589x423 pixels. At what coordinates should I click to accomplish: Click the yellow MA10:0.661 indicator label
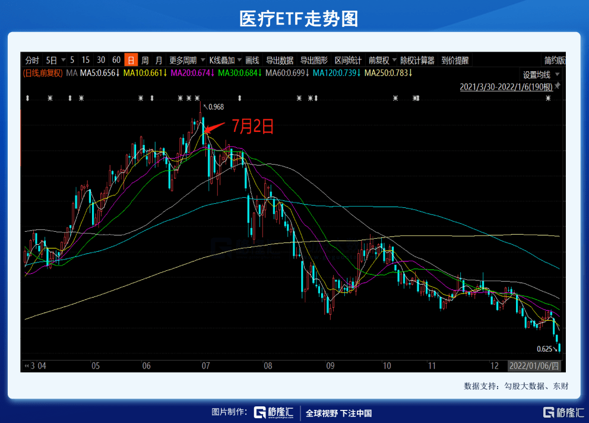pyautogui.click(x=145, y=73)
